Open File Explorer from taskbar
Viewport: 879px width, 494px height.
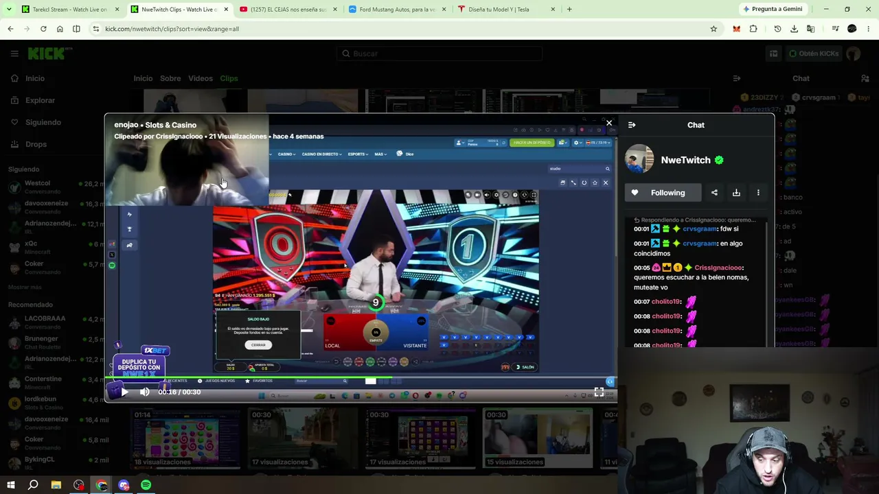56,485
